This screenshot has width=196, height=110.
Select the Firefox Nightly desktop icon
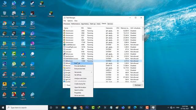click(14, 5)
